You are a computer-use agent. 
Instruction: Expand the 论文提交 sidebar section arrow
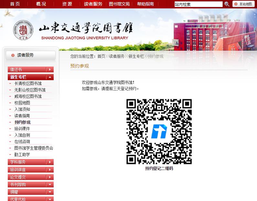pos(50,177)
